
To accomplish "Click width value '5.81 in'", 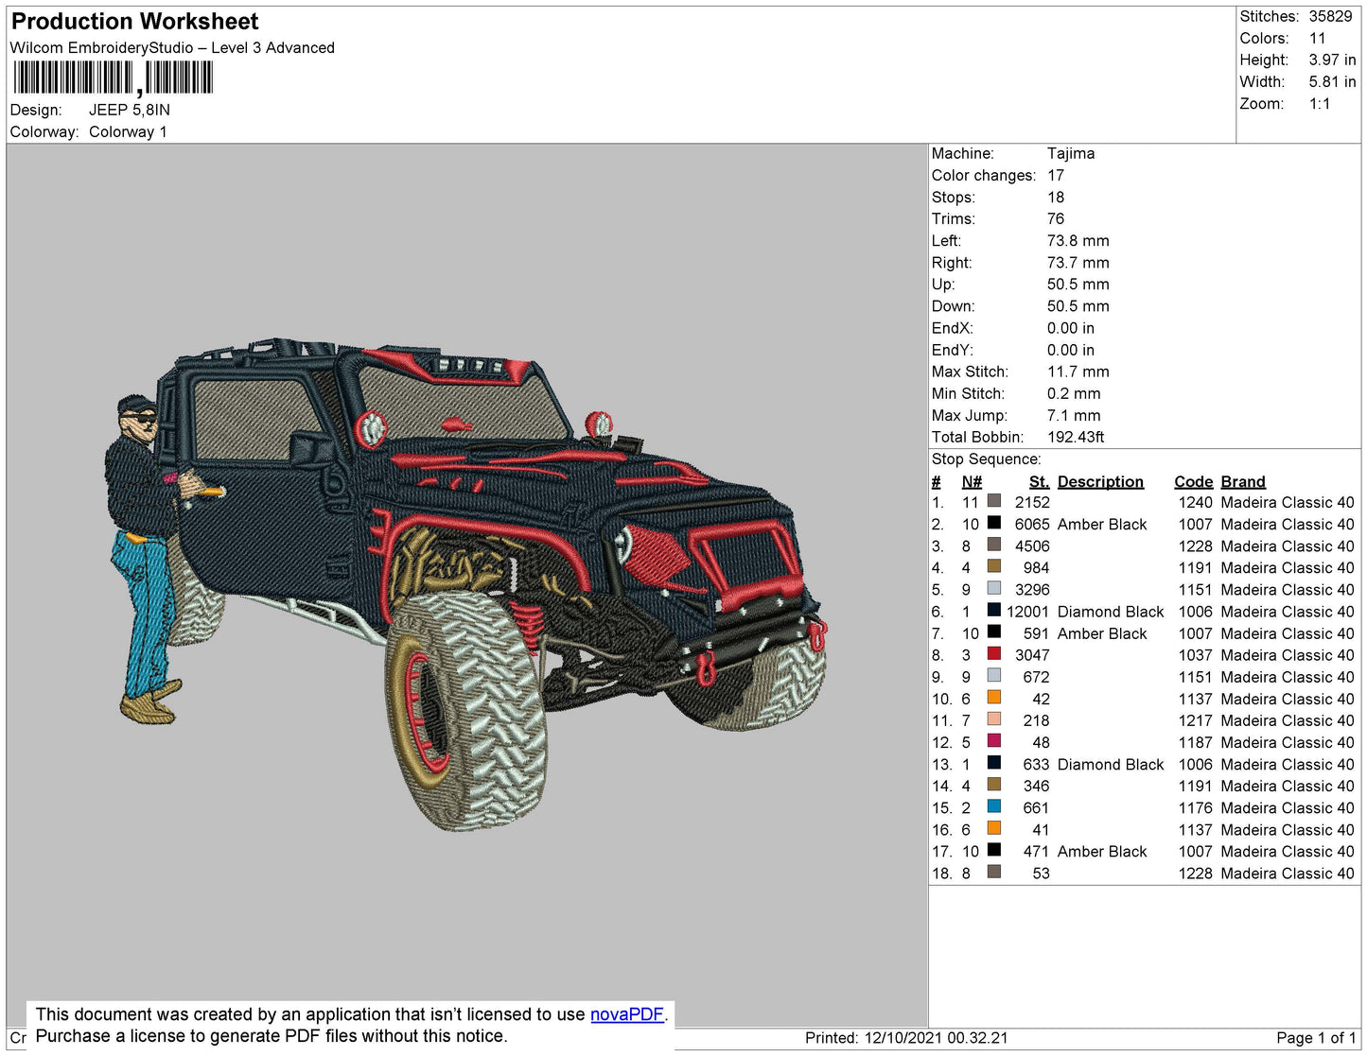I will point(1333,82).
